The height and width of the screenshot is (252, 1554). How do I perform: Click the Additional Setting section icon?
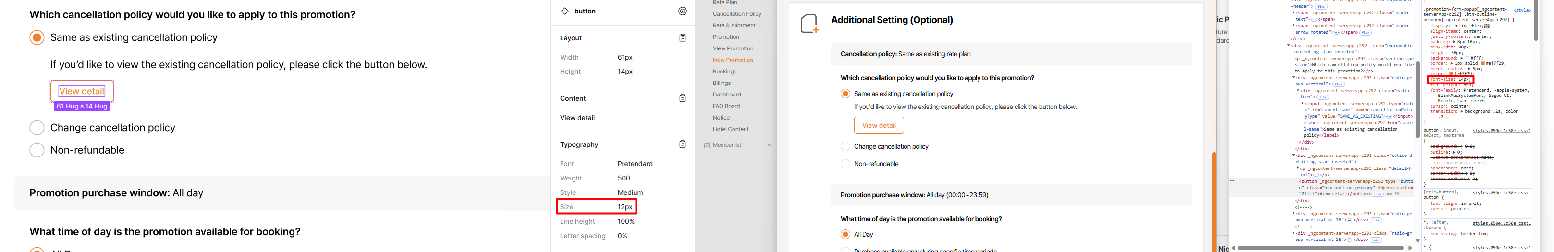[809, 24]
